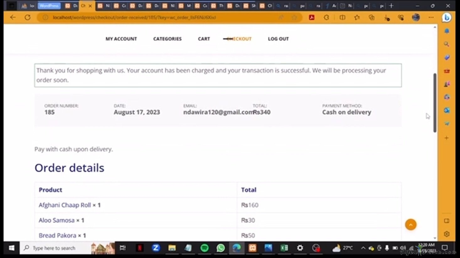
Task: Open the Adobe Acrobat PDF extension
Action: tap(312, 18)
